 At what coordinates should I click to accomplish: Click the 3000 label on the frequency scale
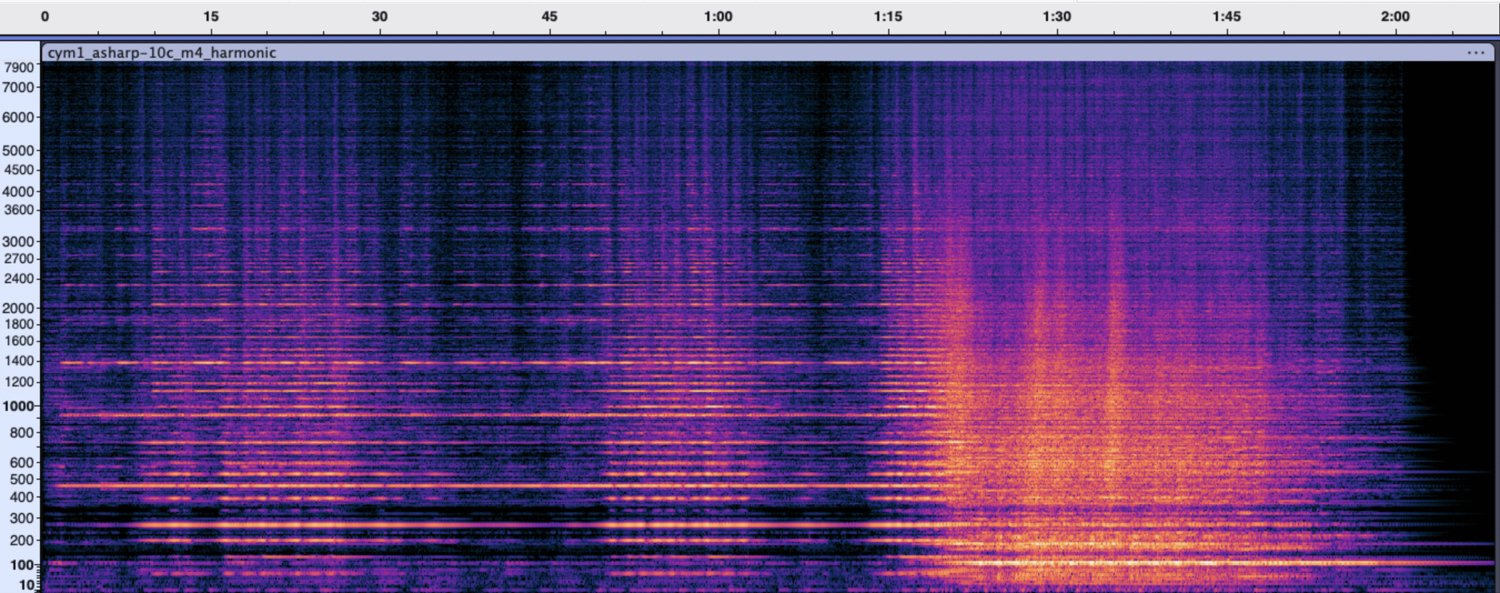click(x=19, y=241)
